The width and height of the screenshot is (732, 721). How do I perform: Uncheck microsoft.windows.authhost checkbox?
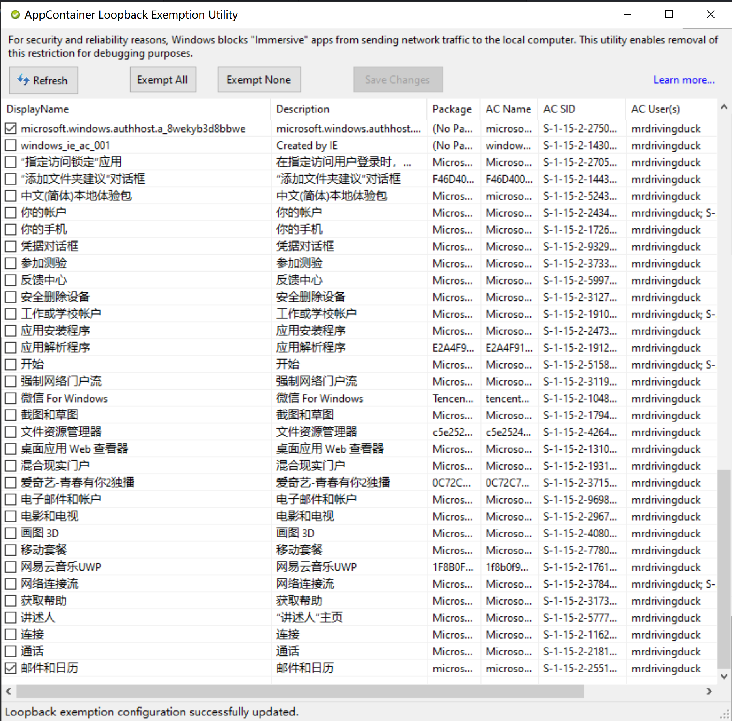[11, 129]
